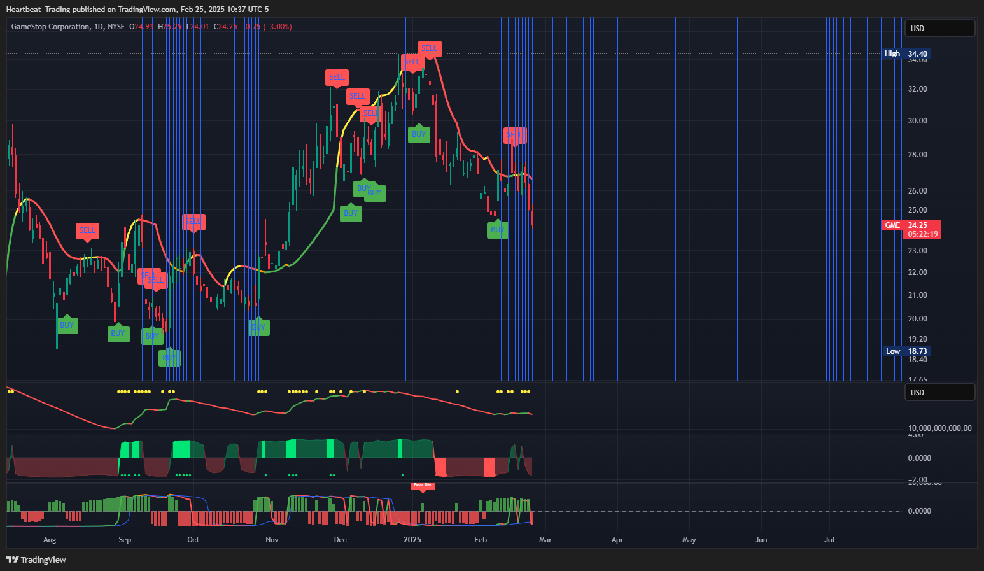Click the Sep label on time axis
The image size is (984, 571).
click(x=125, y=540)
